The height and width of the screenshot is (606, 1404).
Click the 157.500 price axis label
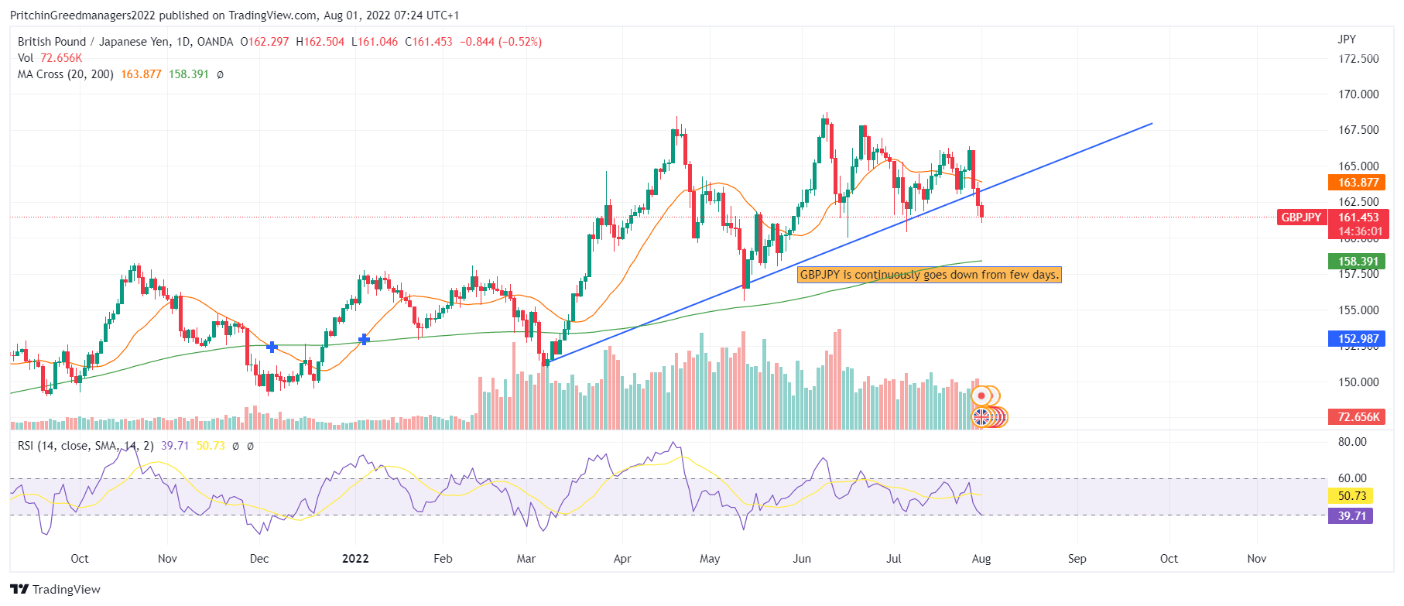click(1358, 274)
